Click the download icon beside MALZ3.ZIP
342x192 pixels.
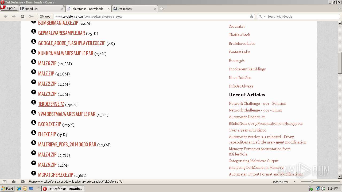click(x=34, y=92)
